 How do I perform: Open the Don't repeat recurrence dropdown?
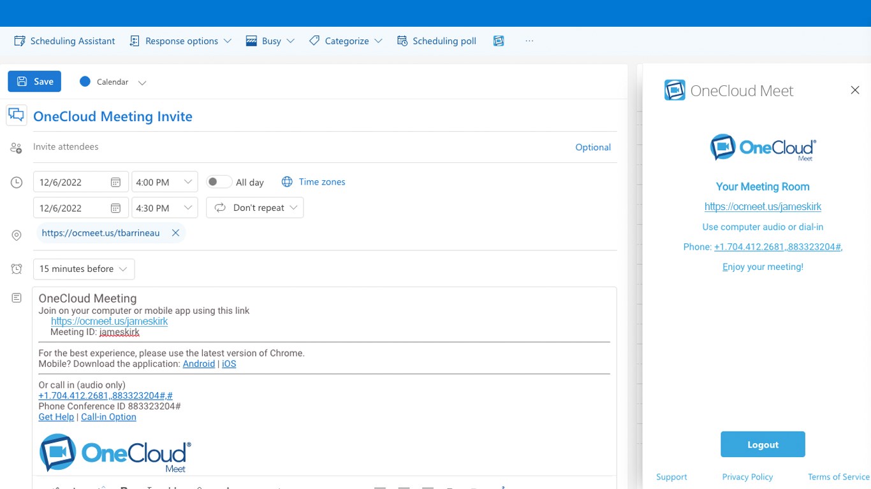[x=255, y=208]
